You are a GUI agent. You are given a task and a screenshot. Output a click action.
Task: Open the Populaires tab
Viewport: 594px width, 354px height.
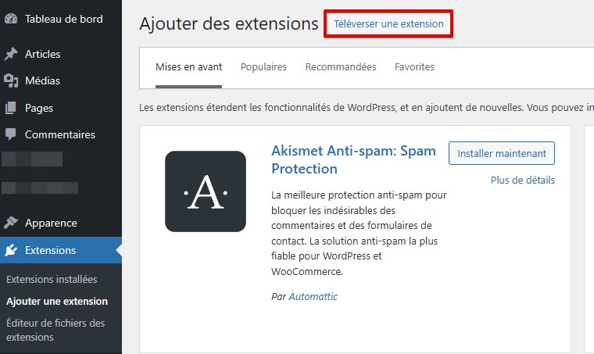point(263,67)
